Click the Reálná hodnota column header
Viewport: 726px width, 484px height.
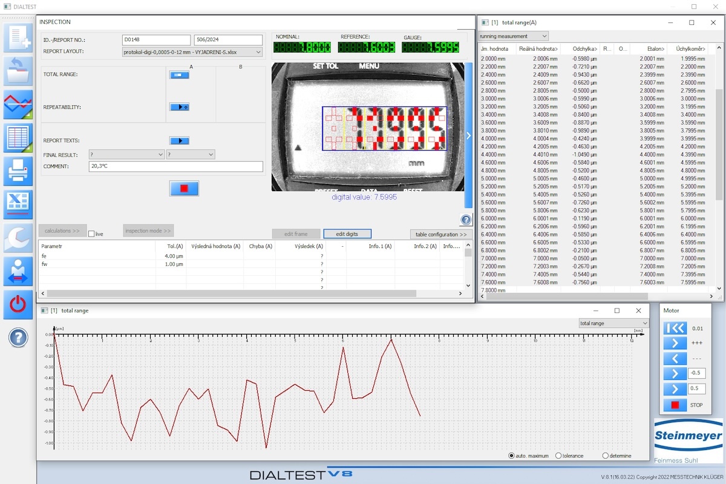[538, 48]
